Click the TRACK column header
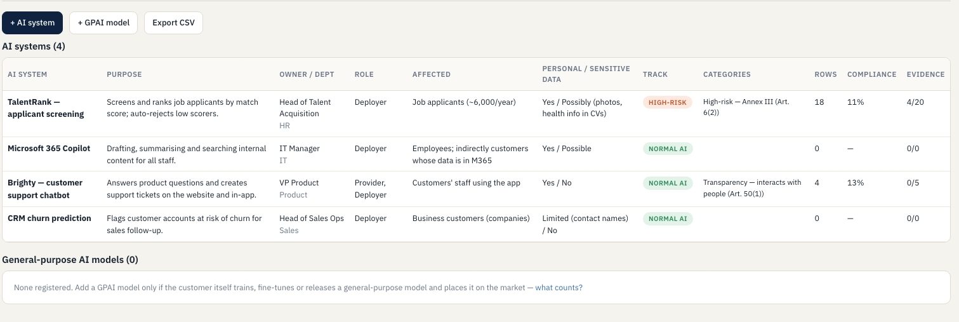Viewport: 959px width, 322px height. tap(655, 74)
